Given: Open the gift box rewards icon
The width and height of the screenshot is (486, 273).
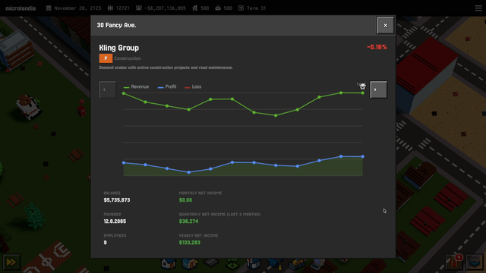Looking at the screenshot, I should [x=454, y=262].
